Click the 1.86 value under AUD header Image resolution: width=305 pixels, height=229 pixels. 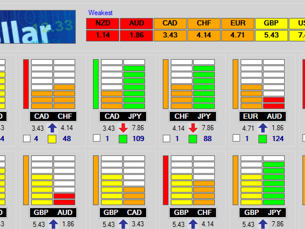tap(136, 36)
